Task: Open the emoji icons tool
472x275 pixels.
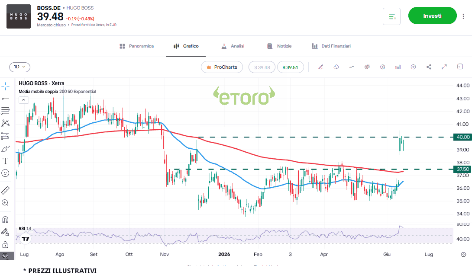Action: coord(6,173)
